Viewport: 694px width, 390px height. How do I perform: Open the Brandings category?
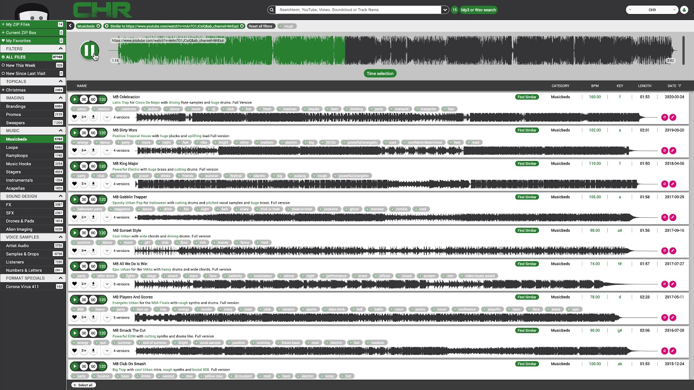33,106
